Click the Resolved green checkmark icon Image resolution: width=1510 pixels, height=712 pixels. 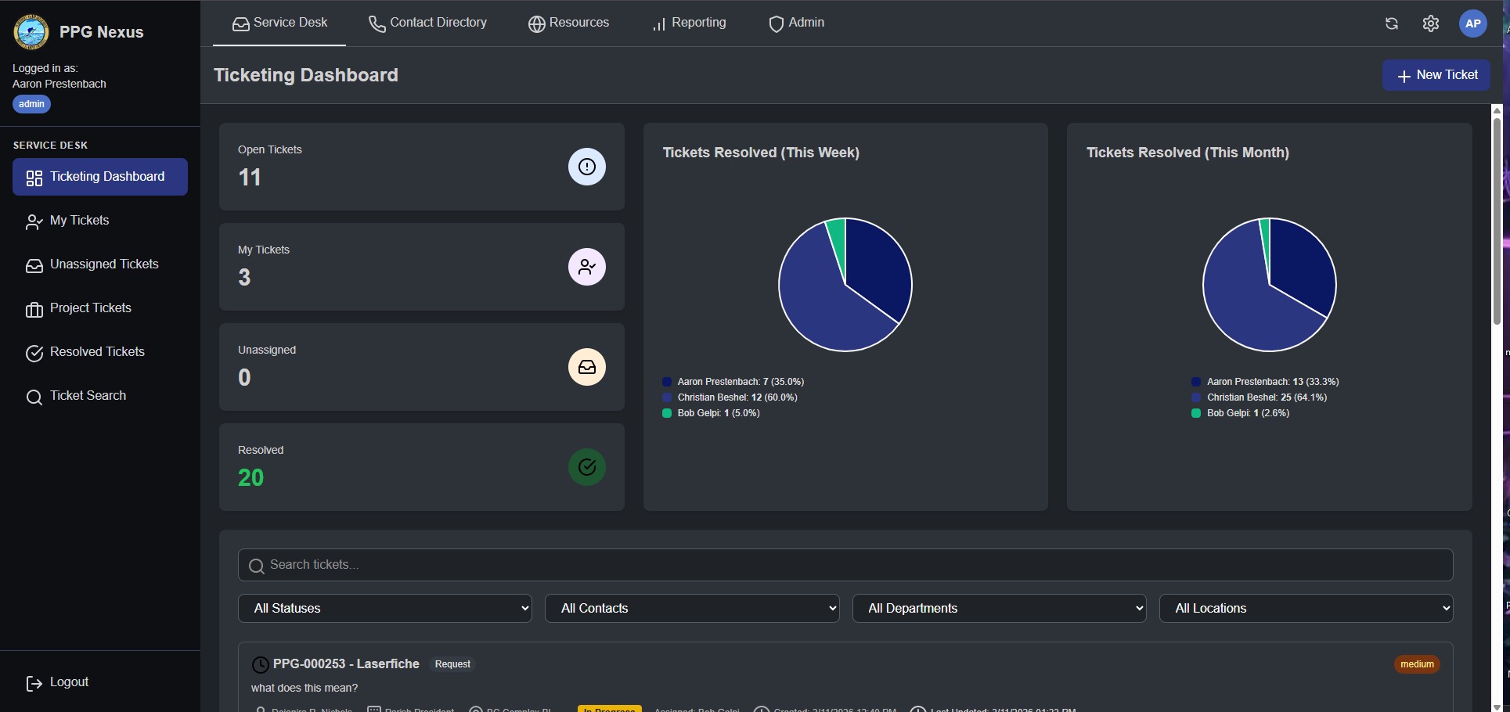(x=587, y=467)
